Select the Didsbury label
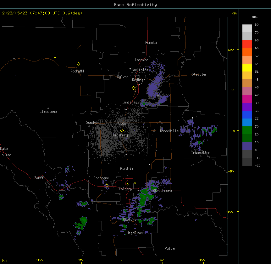 [x=120, y=135]
